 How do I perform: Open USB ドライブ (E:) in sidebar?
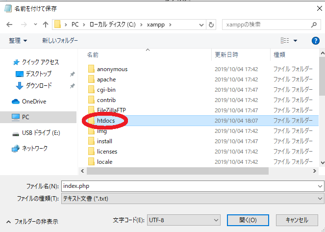[41, 133]
